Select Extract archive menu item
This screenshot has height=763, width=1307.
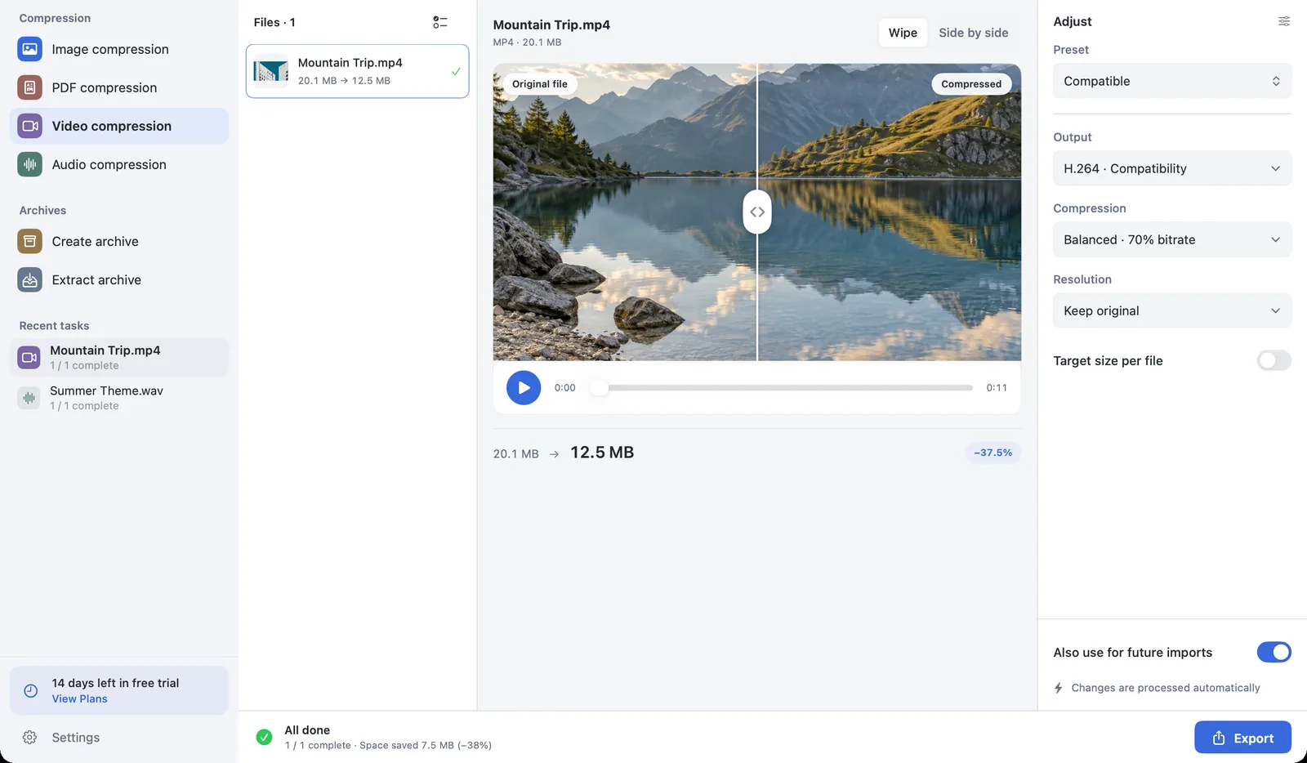[x=119, y=279]
